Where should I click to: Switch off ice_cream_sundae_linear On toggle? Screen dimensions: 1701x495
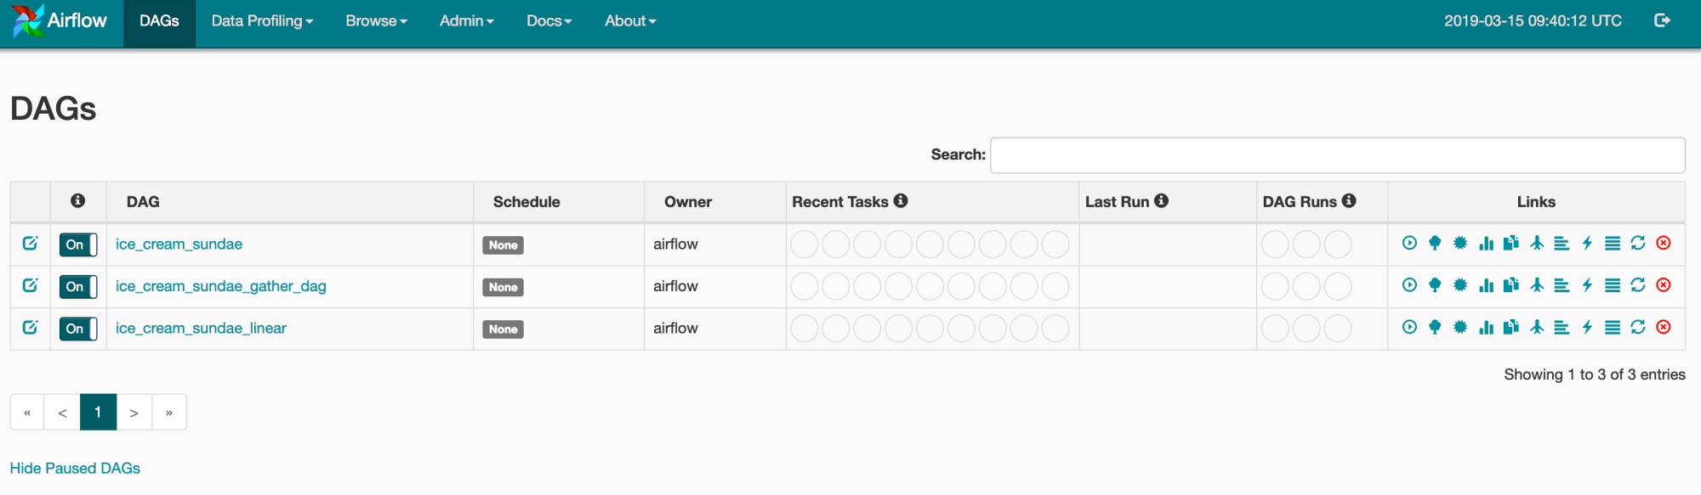point(78,329)
